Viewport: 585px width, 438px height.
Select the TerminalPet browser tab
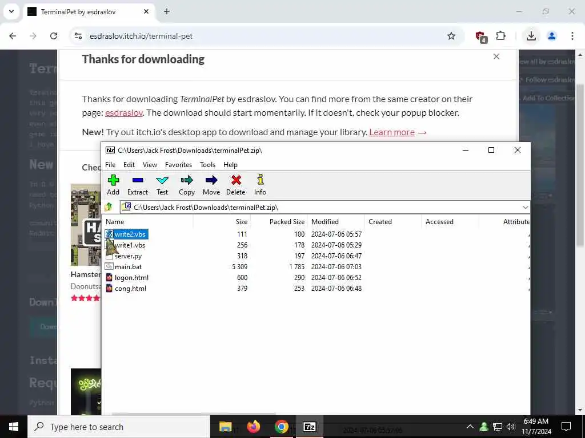(89, 11)
